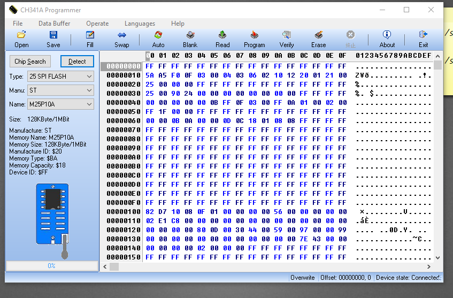The height and width of the screenshot is (298, 453).
Task: Open the Operate menu
Action: pos(97,24)
